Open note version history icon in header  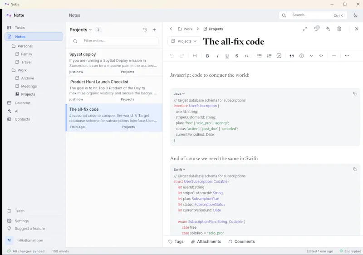coord(316,29)
